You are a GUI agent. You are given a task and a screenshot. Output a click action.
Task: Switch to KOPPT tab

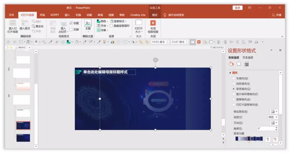(55, 15)
